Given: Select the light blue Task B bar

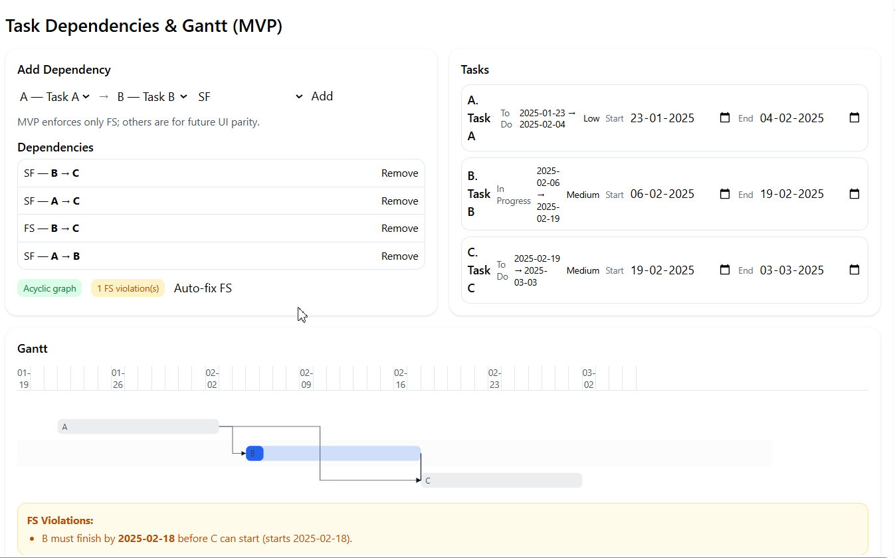Looking at the screenshot, I should click(x=342, y=453).
